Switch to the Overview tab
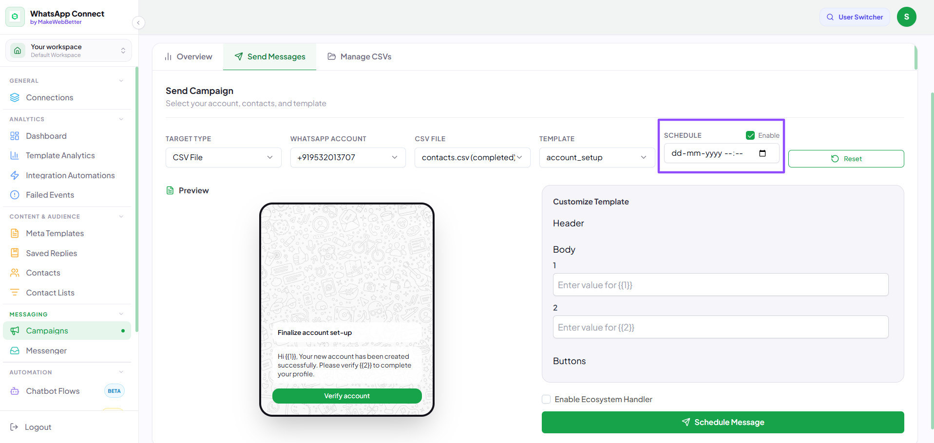This screenshot has height=443, width=934. [x=188, y=56]
